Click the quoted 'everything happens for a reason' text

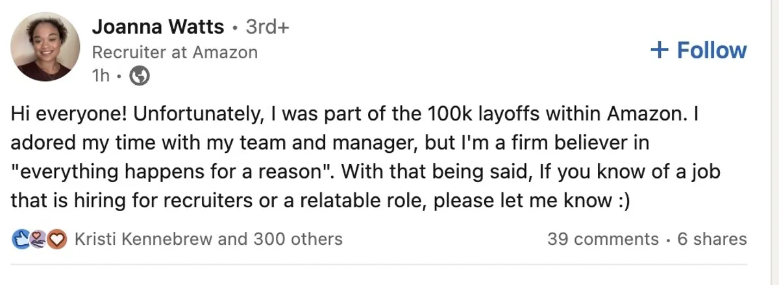pos(171,172)
